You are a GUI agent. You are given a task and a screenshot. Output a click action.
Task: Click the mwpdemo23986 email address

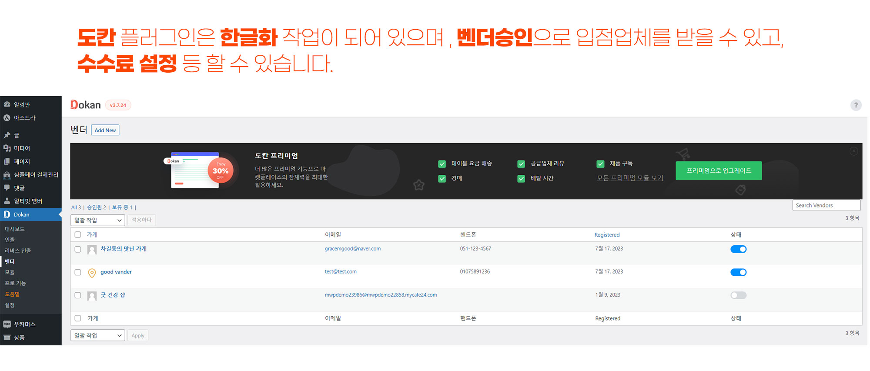click(381, 295)
